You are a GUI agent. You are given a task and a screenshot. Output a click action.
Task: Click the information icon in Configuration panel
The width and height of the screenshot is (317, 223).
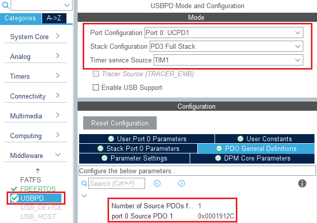302,183
